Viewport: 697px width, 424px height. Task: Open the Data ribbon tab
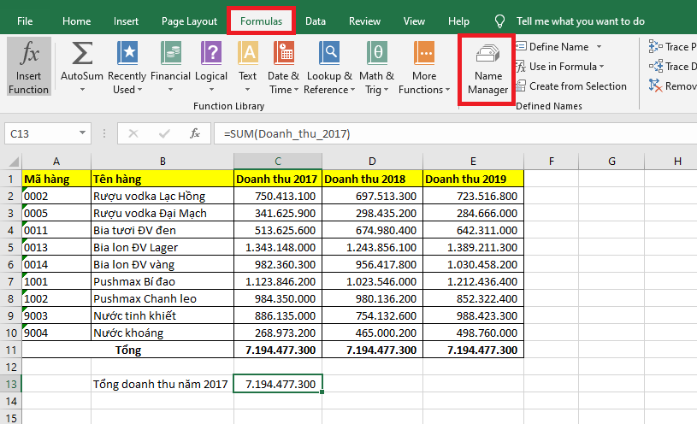315,21
